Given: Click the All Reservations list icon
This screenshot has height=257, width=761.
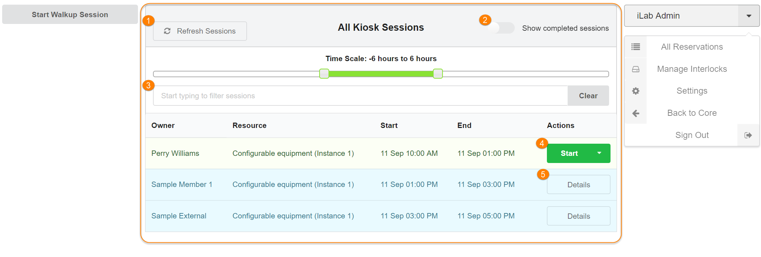Looking at the screenshot, I should 636,47.
